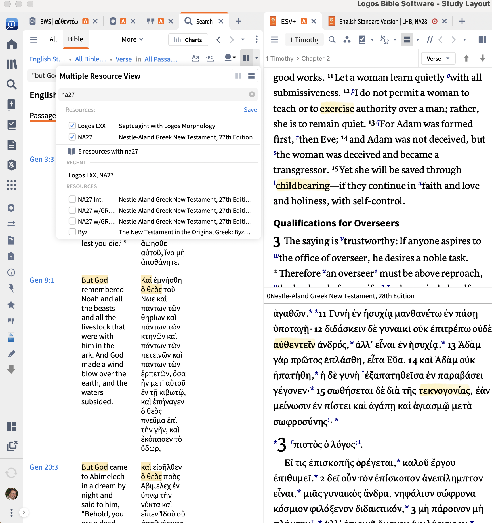Click the na27 resource search field
492x523 pixels.
153,95
